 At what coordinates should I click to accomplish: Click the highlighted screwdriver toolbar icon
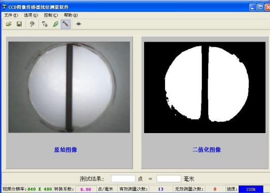[x=65, y=24]
